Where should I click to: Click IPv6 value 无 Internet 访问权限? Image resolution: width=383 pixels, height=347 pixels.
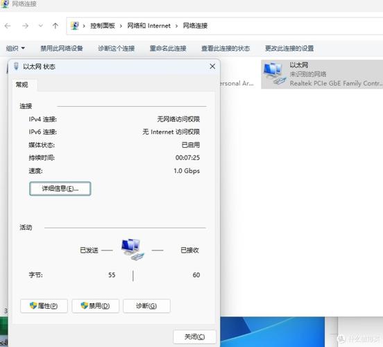171,132
